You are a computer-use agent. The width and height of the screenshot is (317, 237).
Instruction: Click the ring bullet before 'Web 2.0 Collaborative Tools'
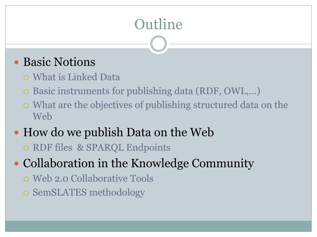[26, 179]
